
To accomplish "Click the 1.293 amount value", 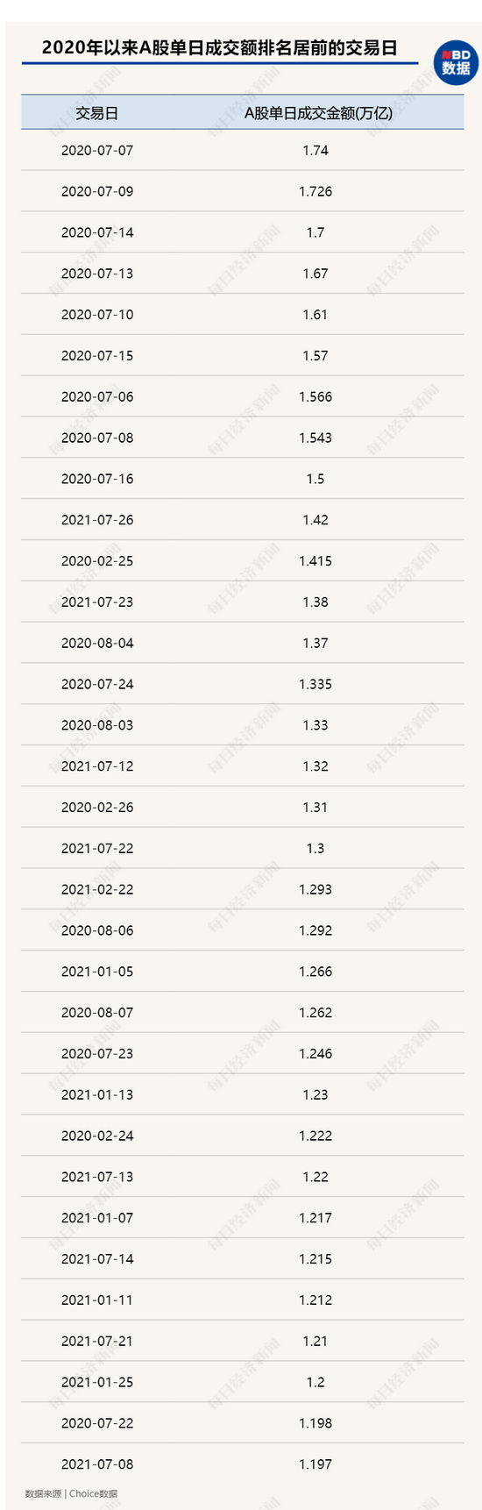I will [x=315, y=889].
